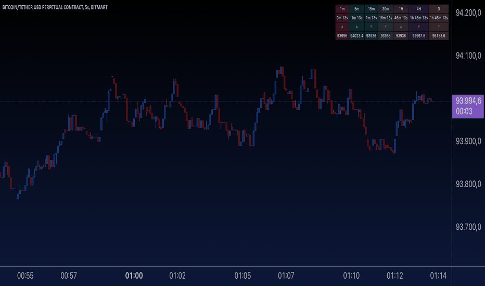Select the 1m timeframe header cell
This screenshot has width=485, height=286.
click(x=342, y=9)
